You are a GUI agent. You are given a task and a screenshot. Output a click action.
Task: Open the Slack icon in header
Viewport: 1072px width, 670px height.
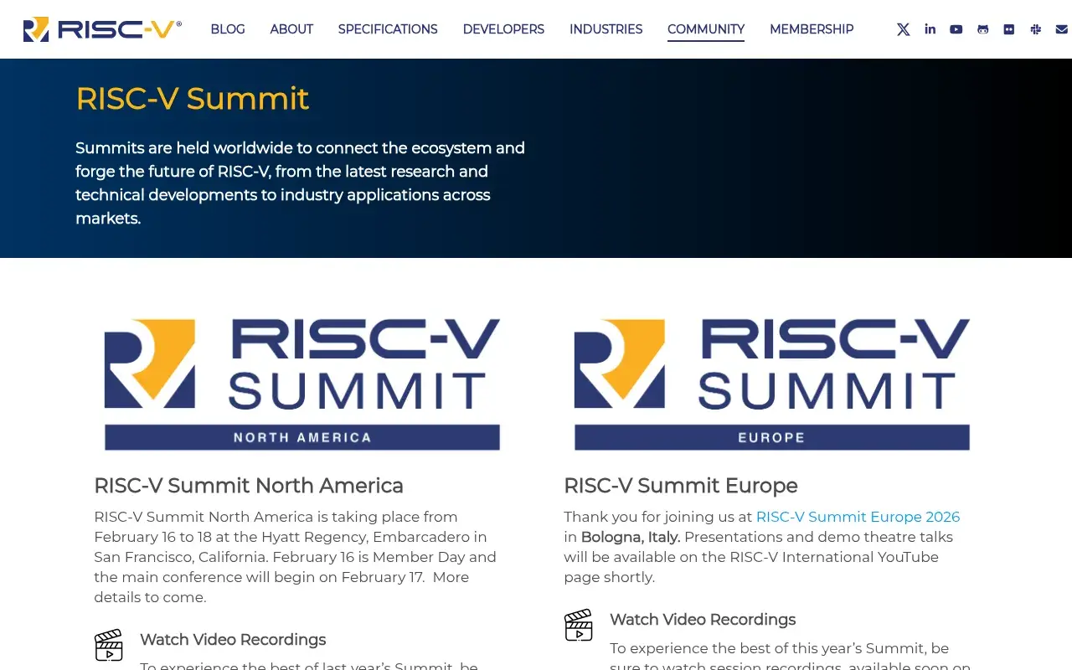pyautogui.click(x=1035, y=29)
